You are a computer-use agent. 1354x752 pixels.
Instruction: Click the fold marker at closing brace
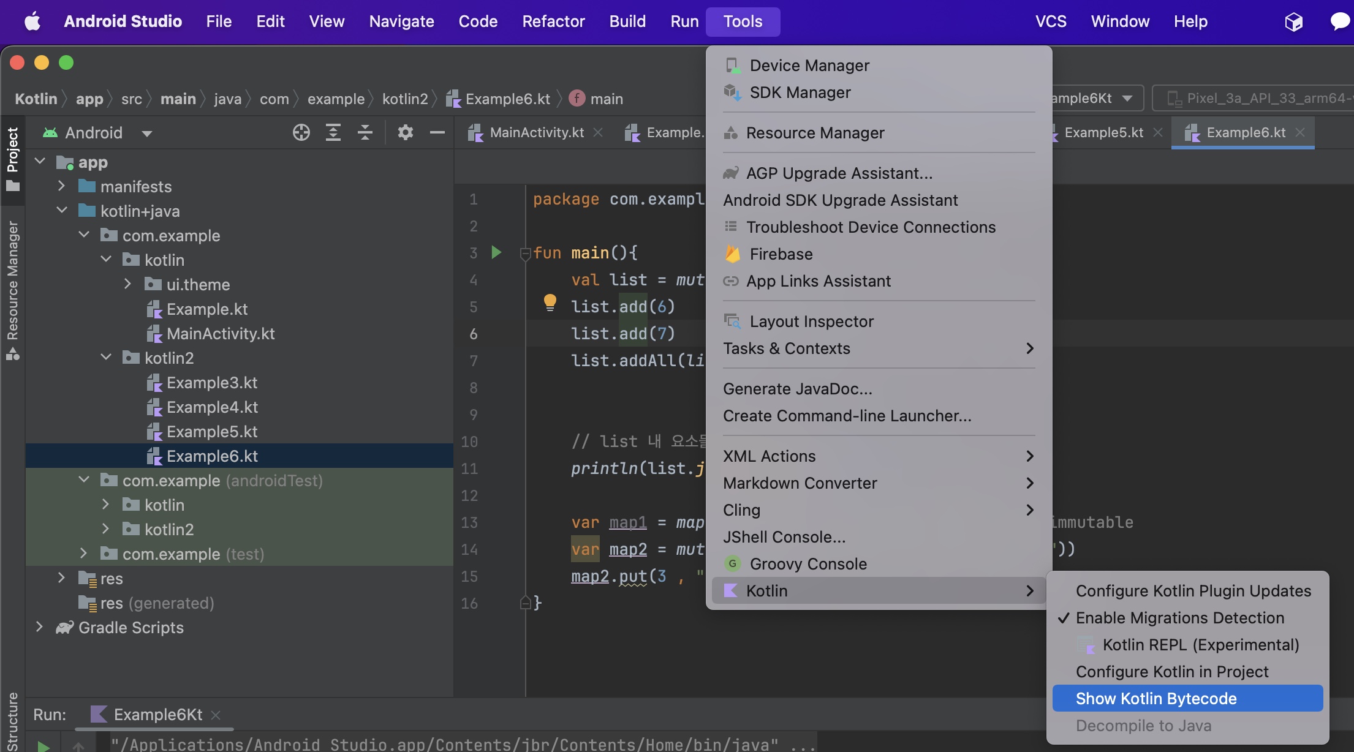[525, 603]
